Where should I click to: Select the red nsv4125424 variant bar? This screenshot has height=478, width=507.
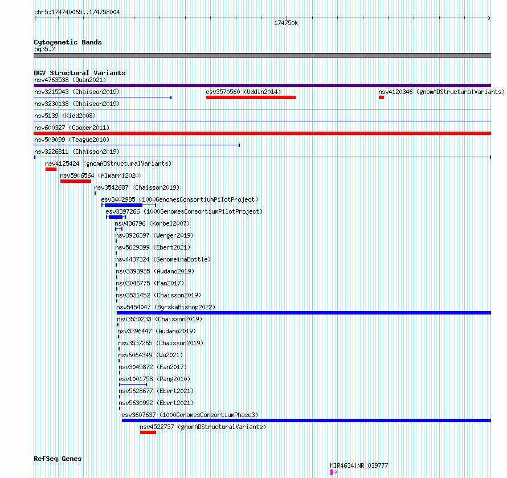coord(51,169)
